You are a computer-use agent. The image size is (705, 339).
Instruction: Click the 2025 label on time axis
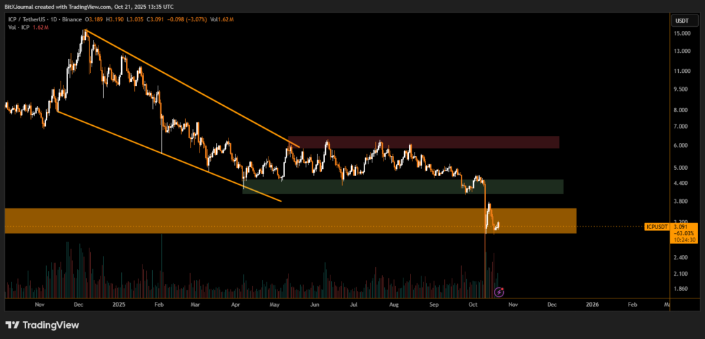(118, 303)
